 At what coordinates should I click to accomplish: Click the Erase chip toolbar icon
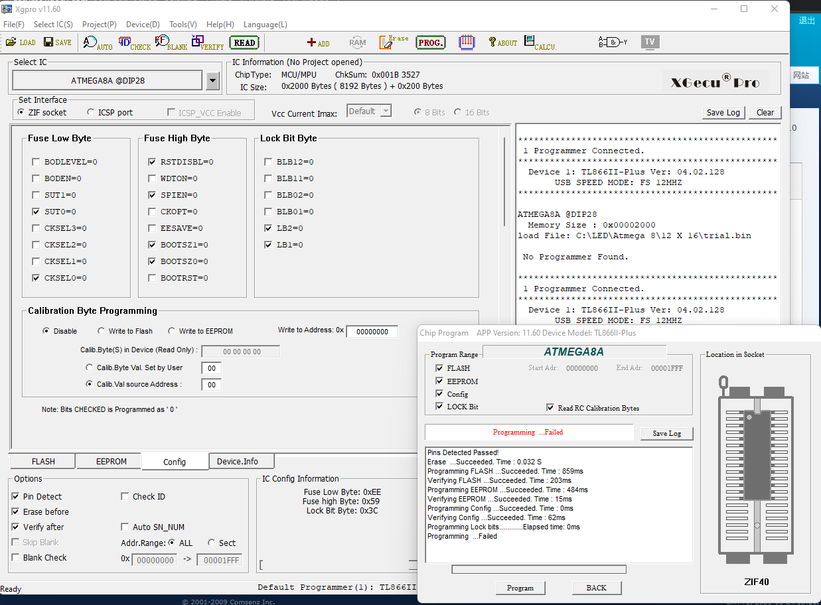point(394,42)
